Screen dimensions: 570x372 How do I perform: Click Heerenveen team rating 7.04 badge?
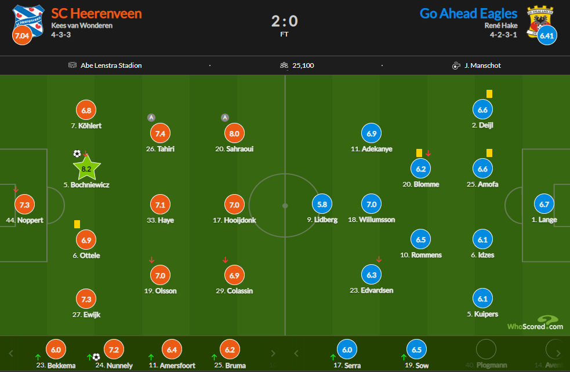coord(22,36)
